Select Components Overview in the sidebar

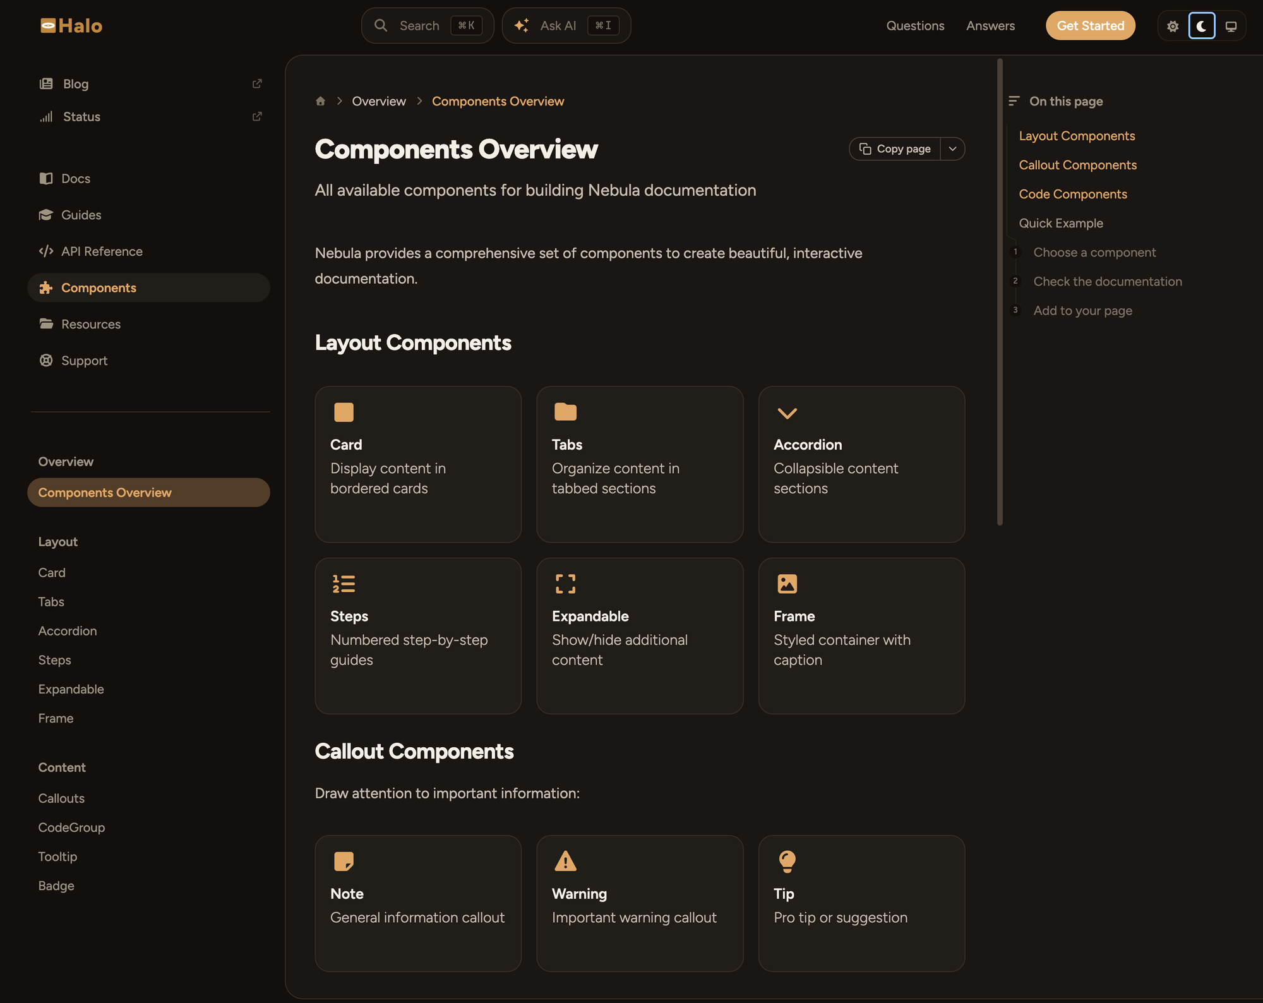point(149,493)
